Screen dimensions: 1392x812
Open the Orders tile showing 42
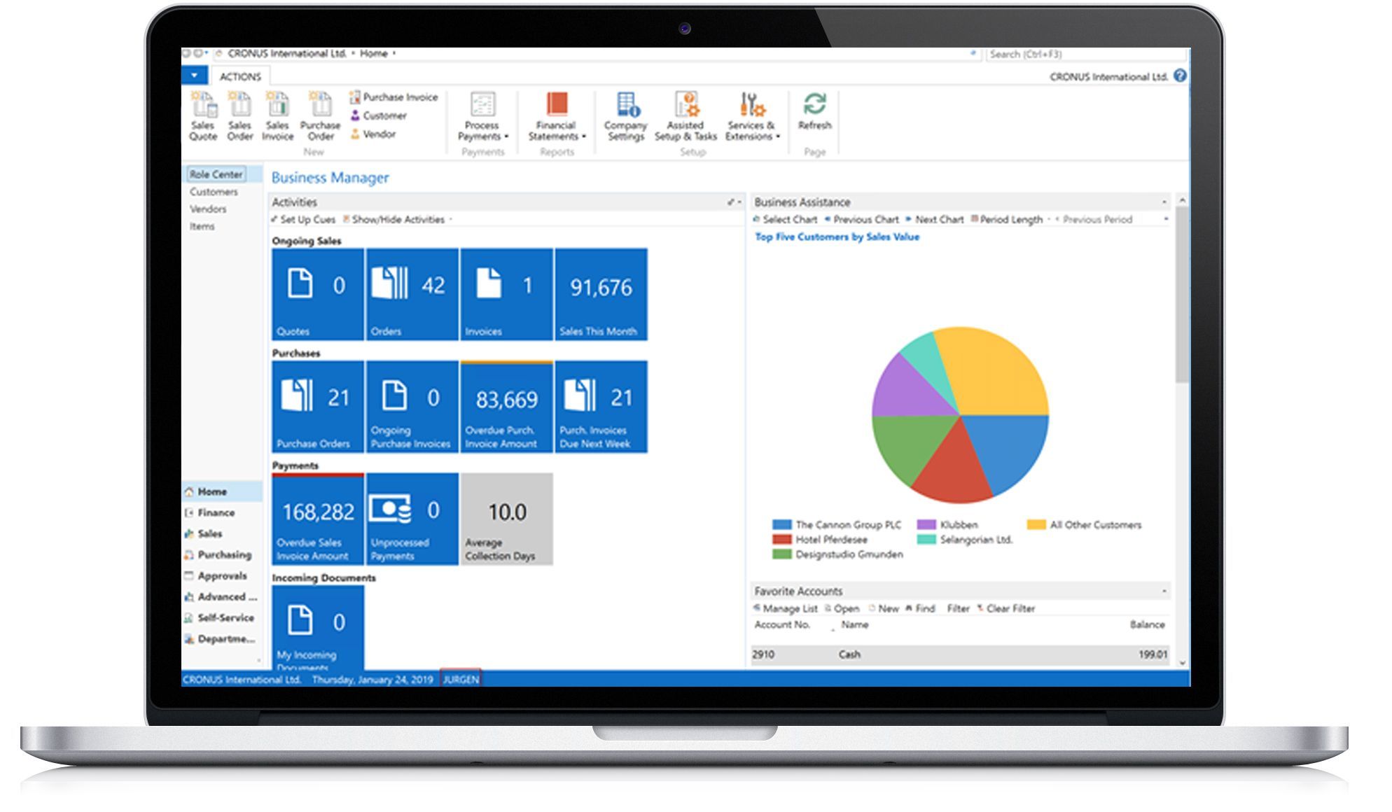pos(412,294)
